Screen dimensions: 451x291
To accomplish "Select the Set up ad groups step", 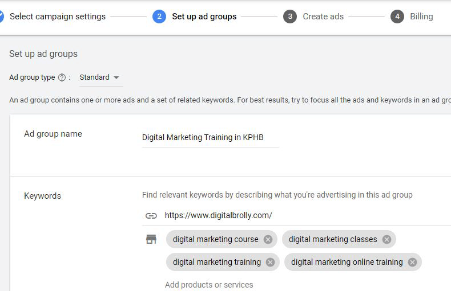I will click(204, 17).
